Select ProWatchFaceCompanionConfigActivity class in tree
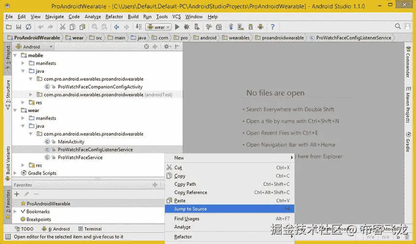This screenshot has width=416, height=244. [x=100, y=87]
